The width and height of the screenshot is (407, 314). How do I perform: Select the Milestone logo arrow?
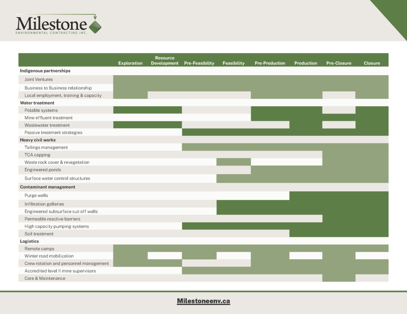click(x=94, y=17)
